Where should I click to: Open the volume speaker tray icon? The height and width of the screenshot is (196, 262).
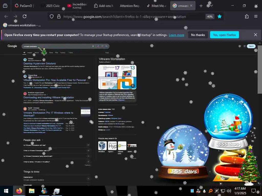[x=229, y=191]
